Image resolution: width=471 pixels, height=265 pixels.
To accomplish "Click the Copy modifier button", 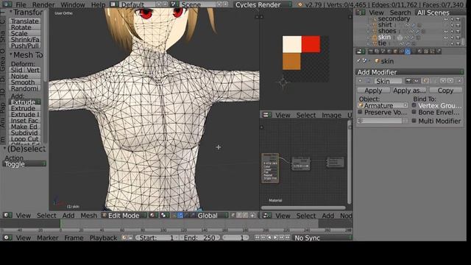I will click(x=445, y=91).
